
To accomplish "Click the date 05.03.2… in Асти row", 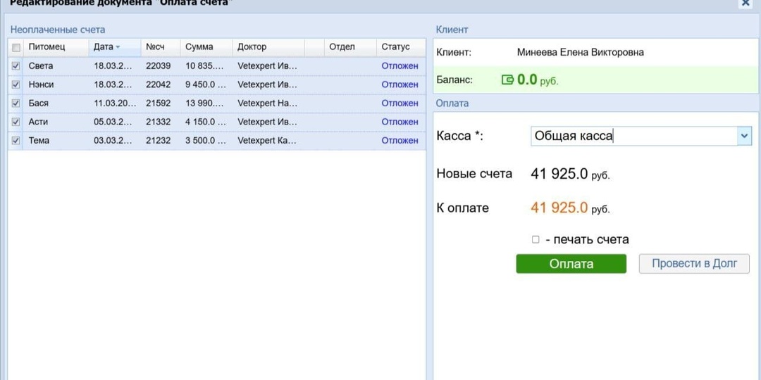I will 113,122.
